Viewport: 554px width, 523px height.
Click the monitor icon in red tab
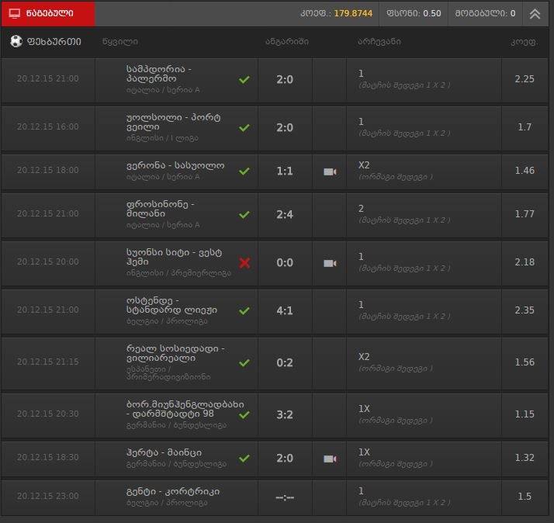click(15, 13)
